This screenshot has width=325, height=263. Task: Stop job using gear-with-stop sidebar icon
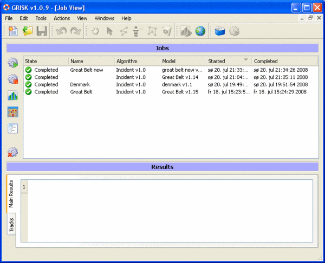(13, 80)
